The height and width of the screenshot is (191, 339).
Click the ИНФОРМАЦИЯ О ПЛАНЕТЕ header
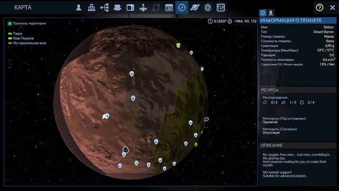298,21
